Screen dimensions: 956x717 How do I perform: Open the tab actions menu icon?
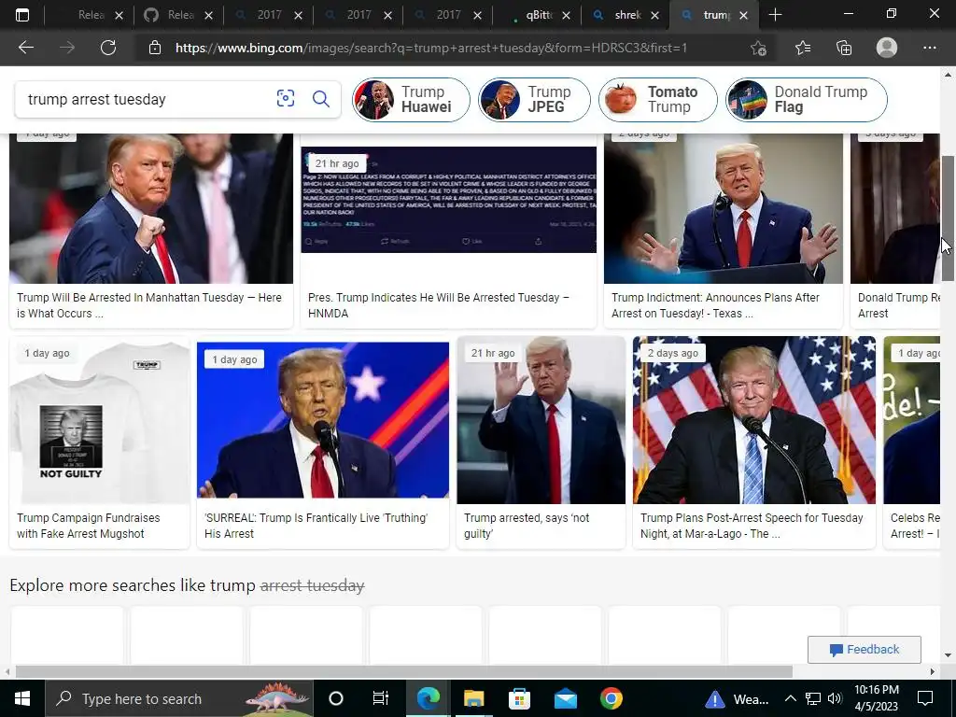coord(22,15)
